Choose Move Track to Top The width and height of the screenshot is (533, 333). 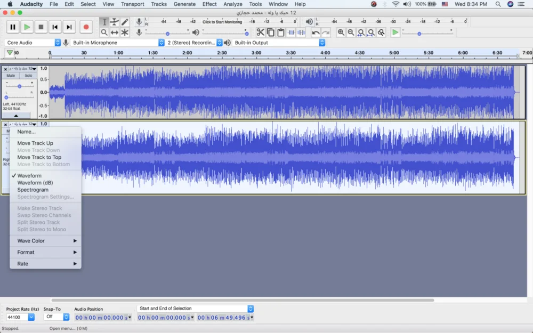click(45, 157)
